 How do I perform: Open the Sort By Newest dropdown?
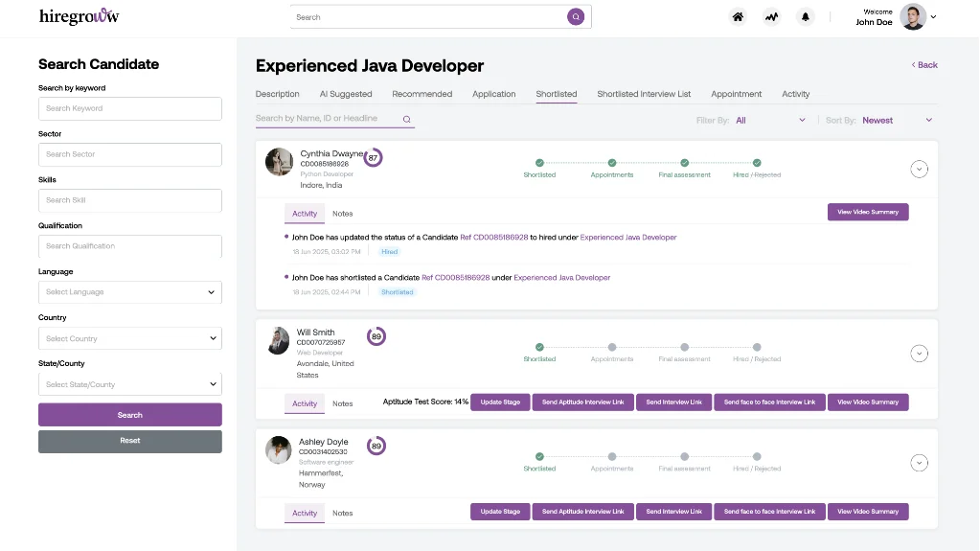[897, 121]
